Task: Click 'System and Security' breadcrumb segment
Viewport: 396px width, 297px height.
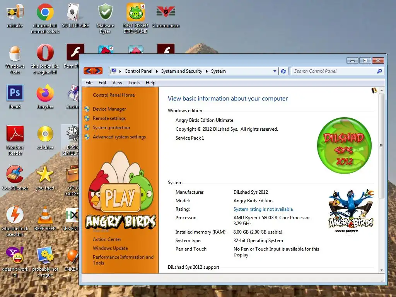Action: (182, 71)
